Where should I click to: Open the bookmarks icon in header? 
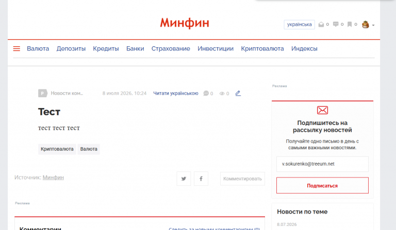(x=350, y=24)
